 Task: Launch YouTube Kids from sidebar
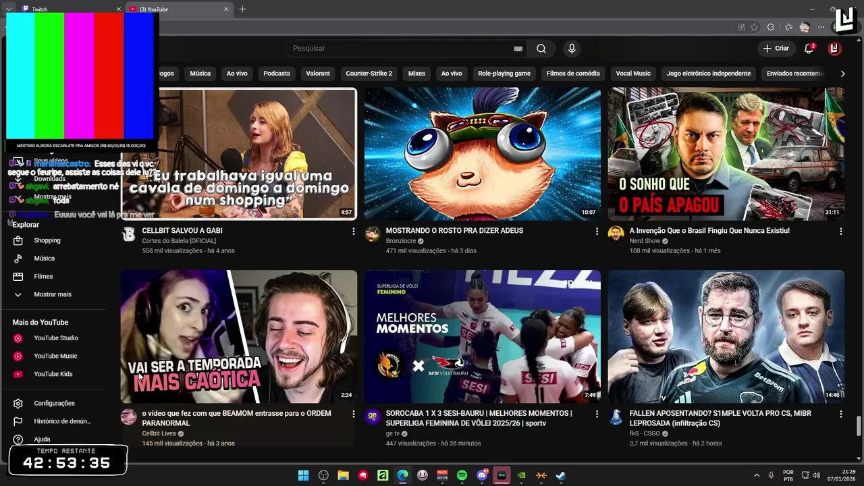[x=53, y=374]
